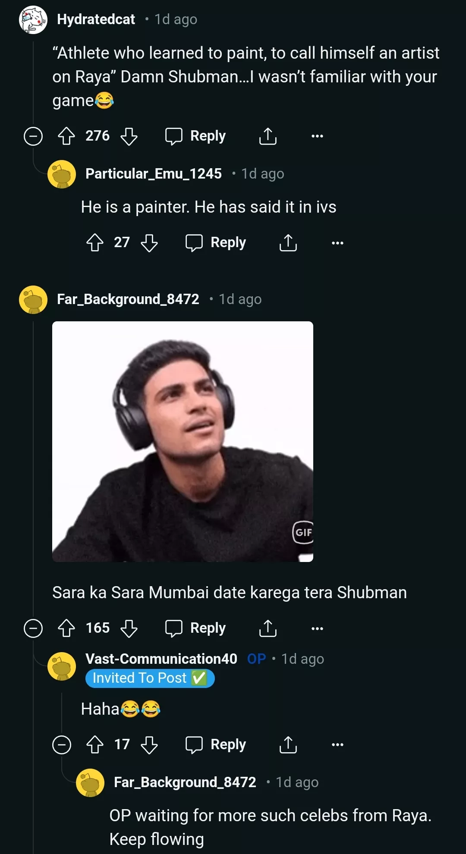Tap the 'Invited To Post' flair badge
The width and height of the screenshot is (466, 854).
click(150, 678)
